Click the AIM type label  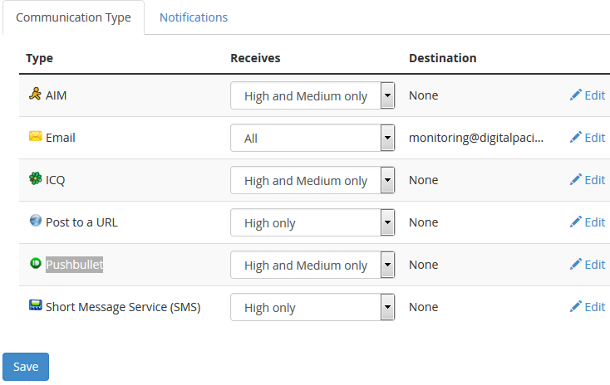tap(56, 95)
